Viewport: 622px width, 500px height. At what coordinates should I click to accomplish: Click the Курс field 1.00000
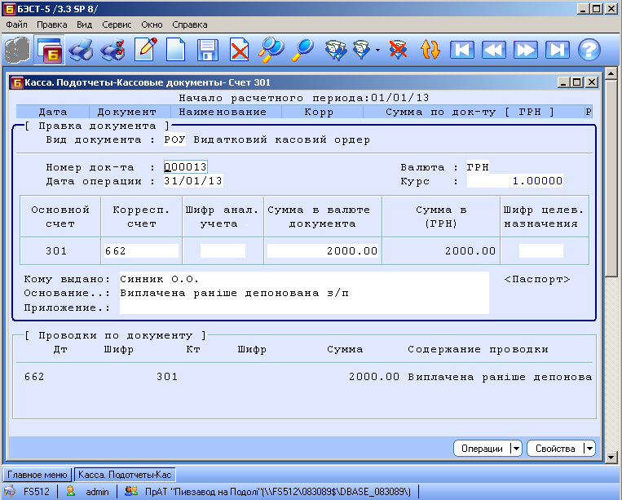coord(515,181)
